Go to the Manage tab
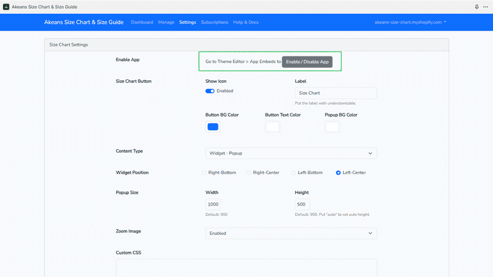 [x=166, y=23]
